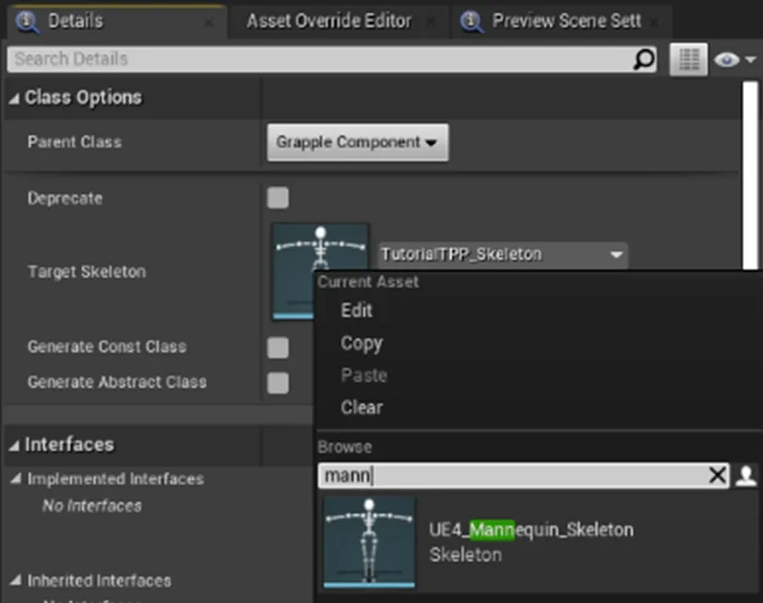Screen dimensions: 763x603
Task: Clear the 'mann' search text with X
Action: pyautogui.click(x=717, y=475)
